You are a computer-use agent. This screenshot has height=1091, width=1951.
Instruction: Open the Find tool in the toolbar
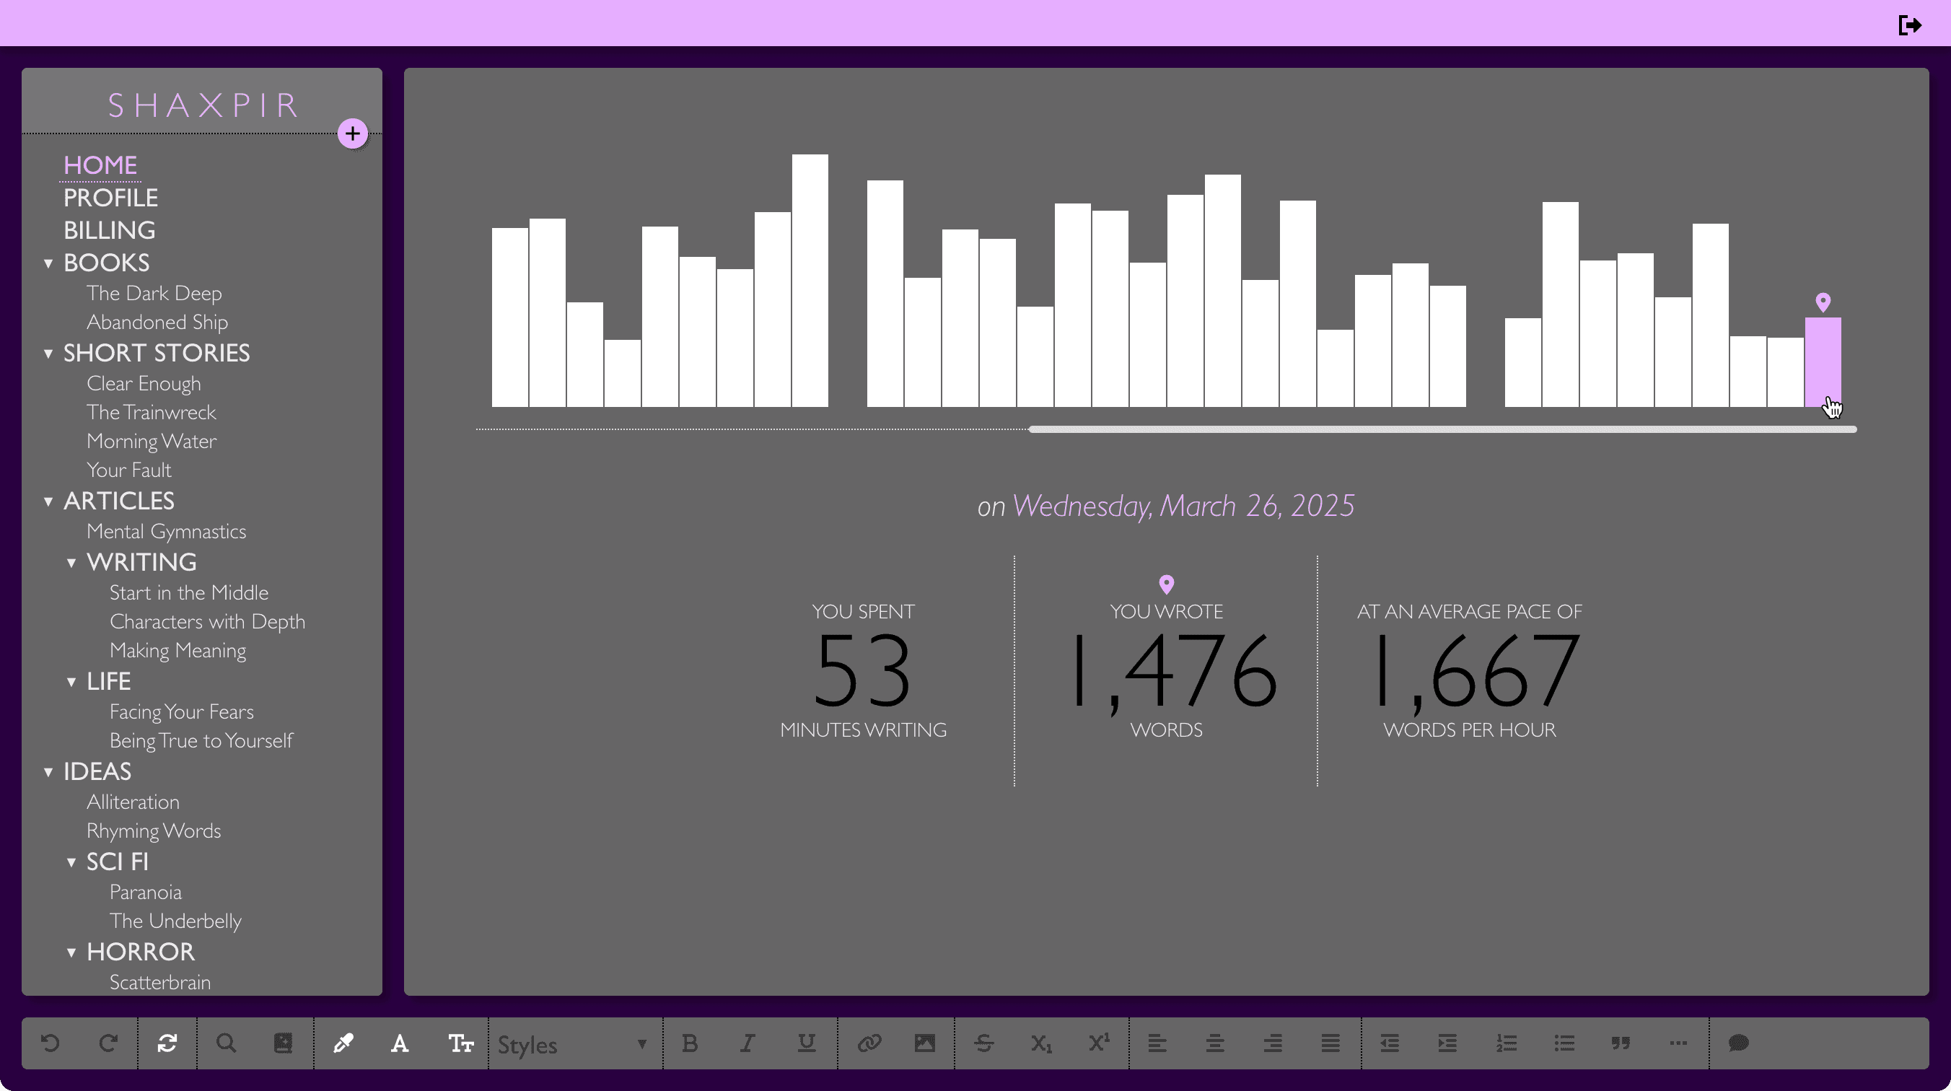click(x=225, y=1043)
